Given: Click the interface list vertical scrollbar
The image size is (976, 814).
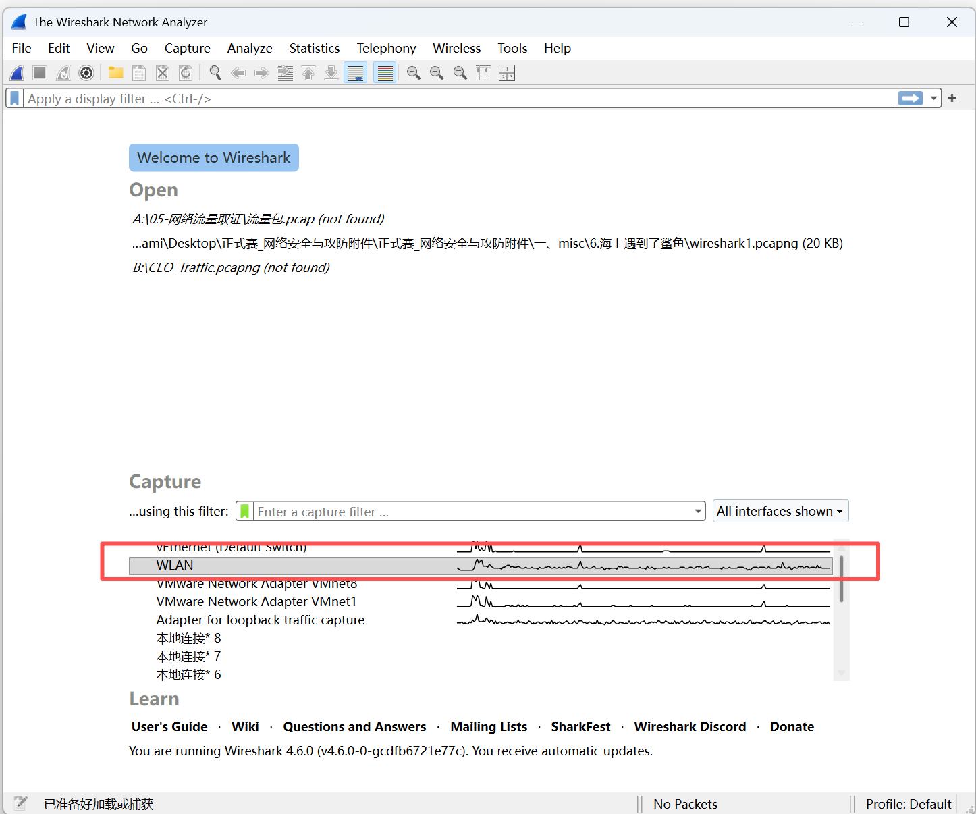Looking at the screenshot, I should coord(841,579).
